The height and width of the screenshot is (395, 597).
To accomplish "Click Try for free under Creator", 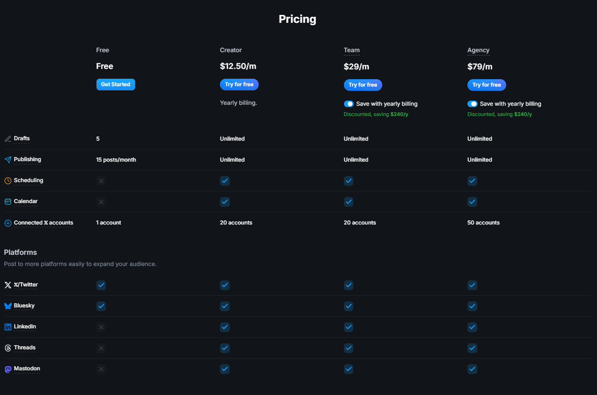I will 239,84.
